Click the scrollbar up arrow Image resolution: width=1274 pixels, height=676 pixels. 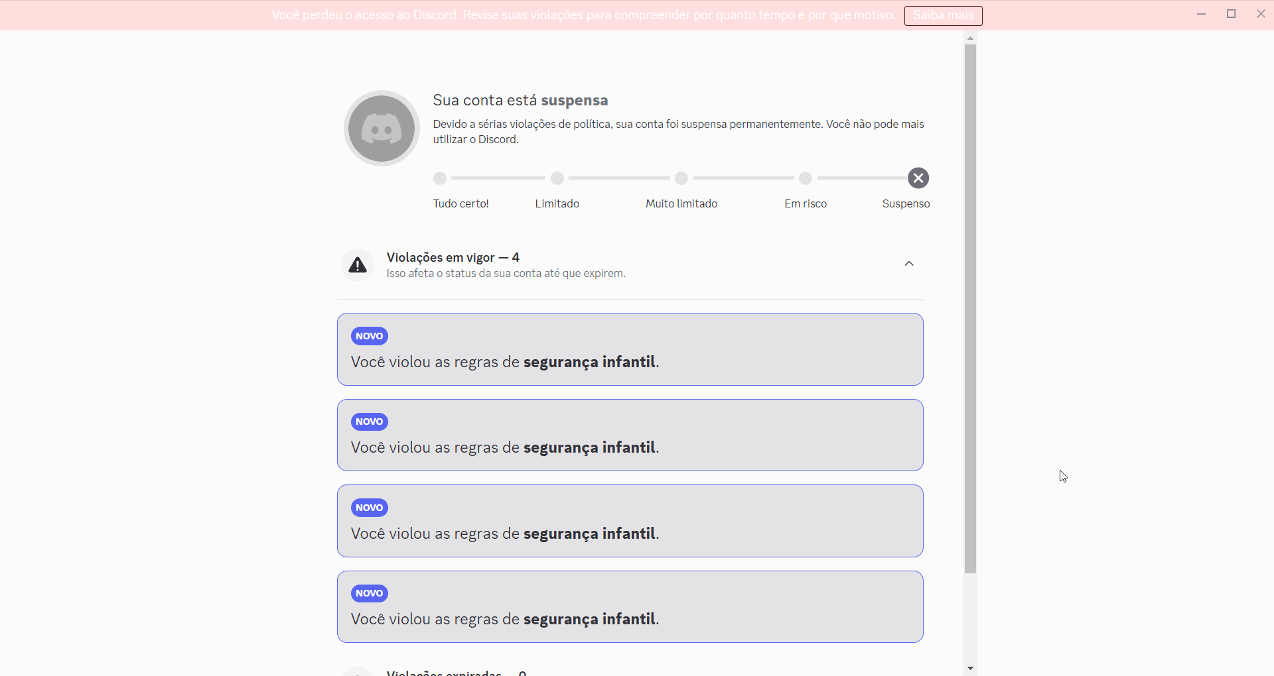(971, 38)
